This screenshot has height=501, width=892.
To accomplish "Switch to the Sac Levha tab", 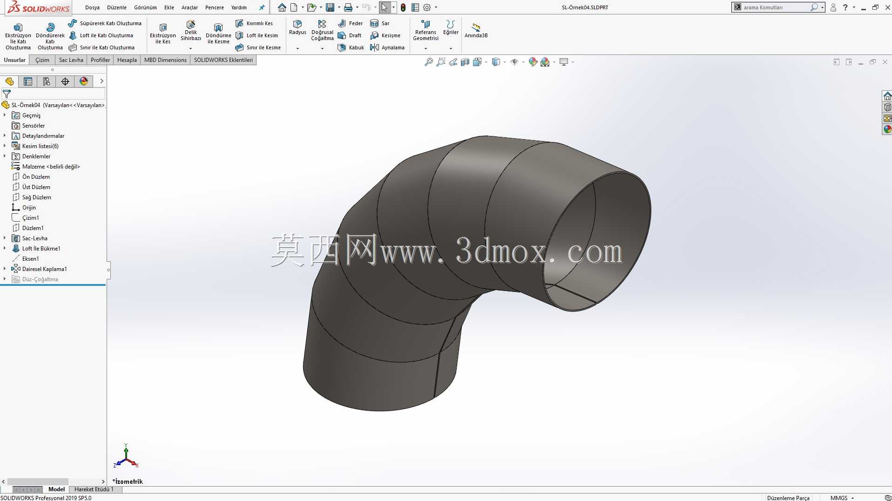I will pyautogui.click(x=71, y=60).
